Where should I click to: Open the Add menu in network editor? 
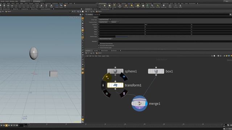tap(87, 56)
